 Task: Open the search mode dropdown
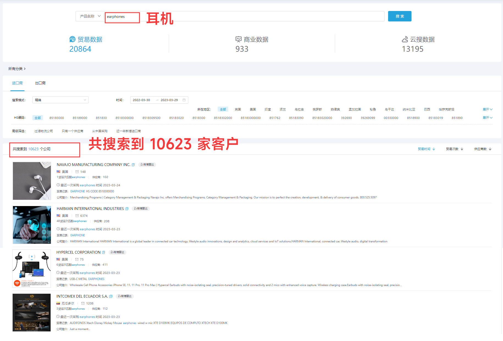coord(60,100)
